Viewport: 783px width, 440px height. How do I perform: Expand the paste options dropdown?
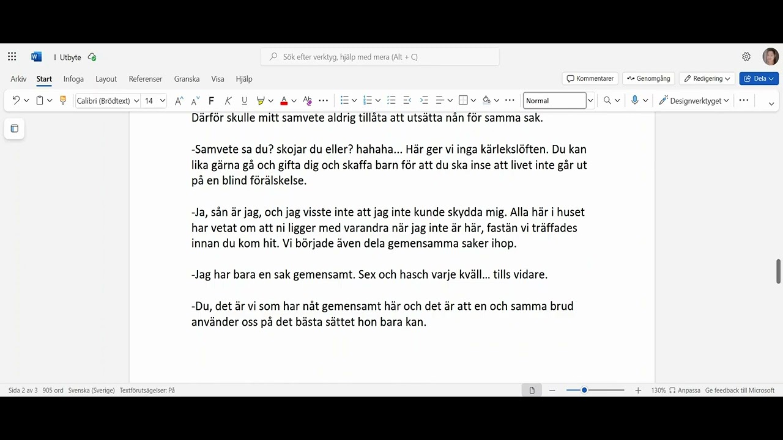point(50,101)
